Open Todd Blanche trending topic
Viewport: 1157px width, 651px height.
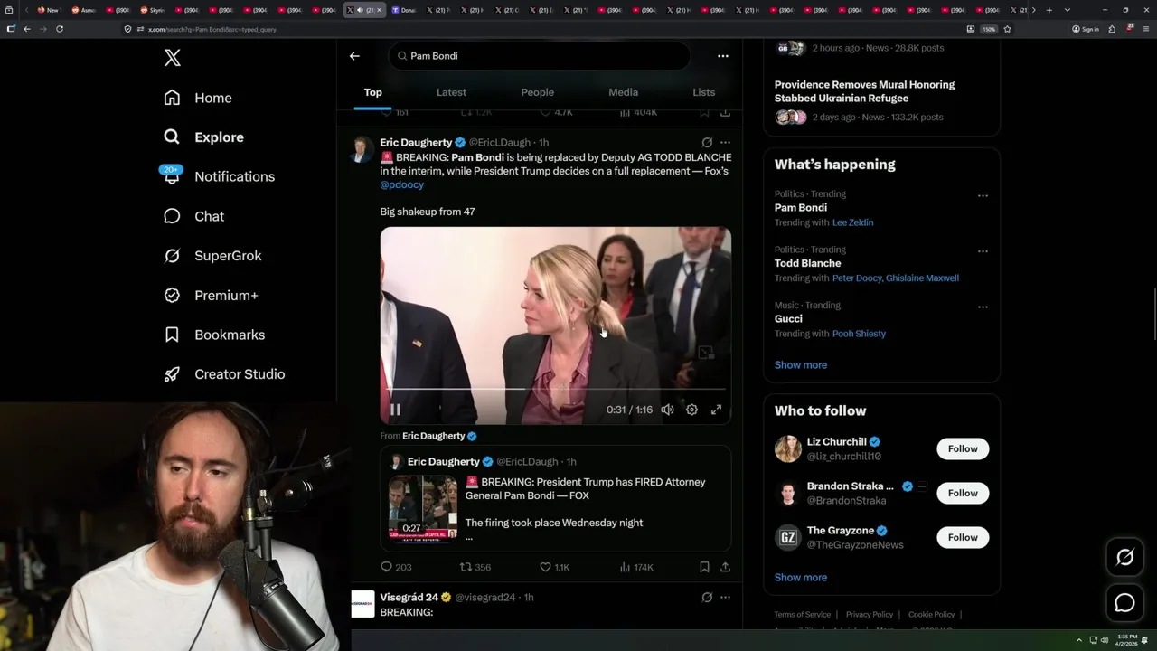click(x=807, y=264)
